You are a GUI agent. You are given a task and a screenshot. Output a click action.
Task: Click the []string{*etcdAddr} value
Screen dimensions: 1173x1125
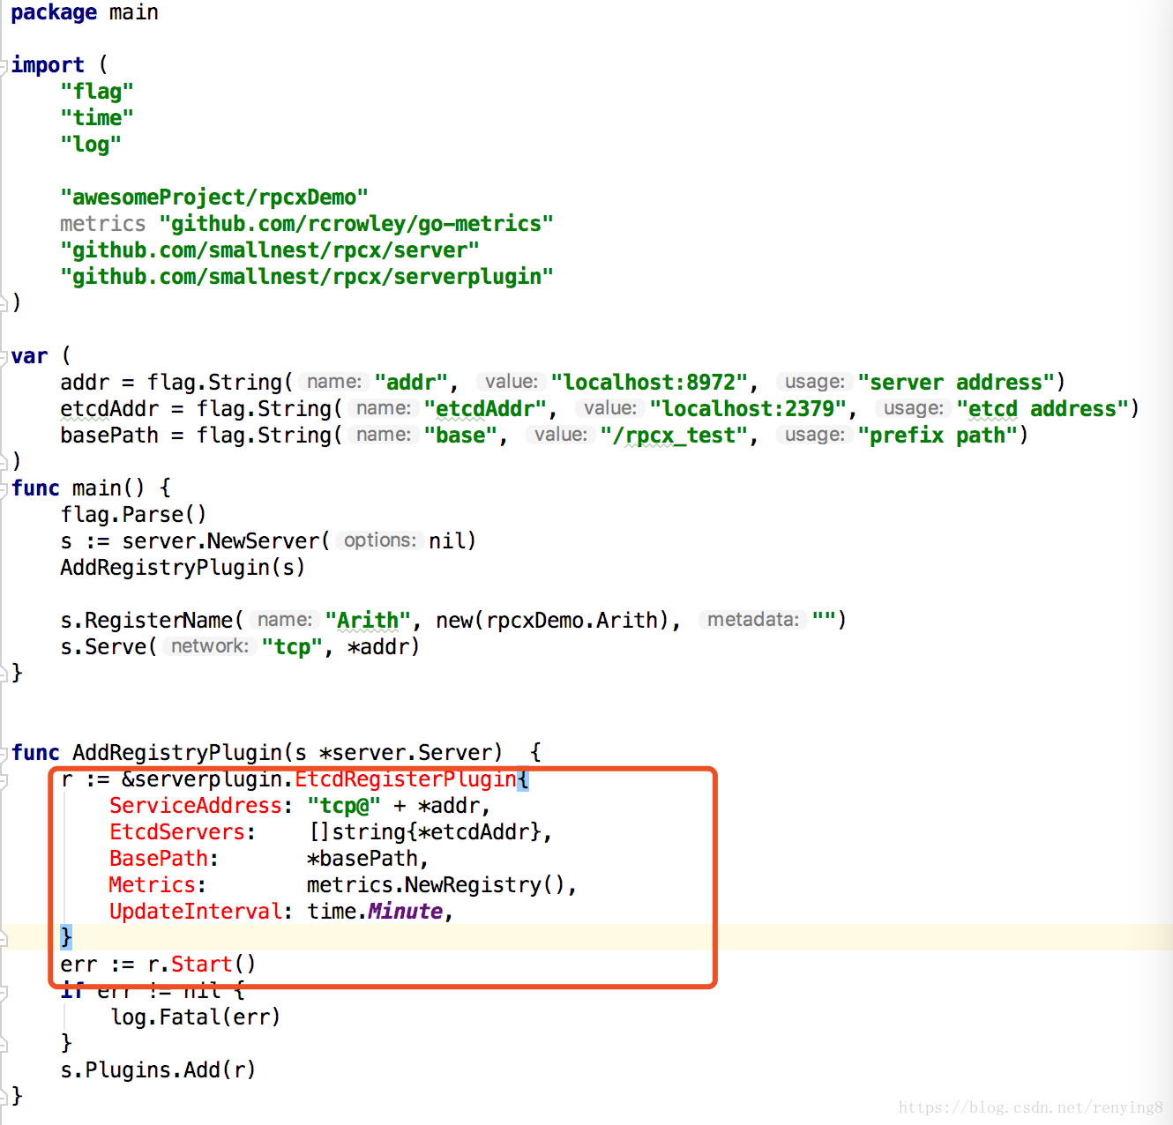coord(423,832)
